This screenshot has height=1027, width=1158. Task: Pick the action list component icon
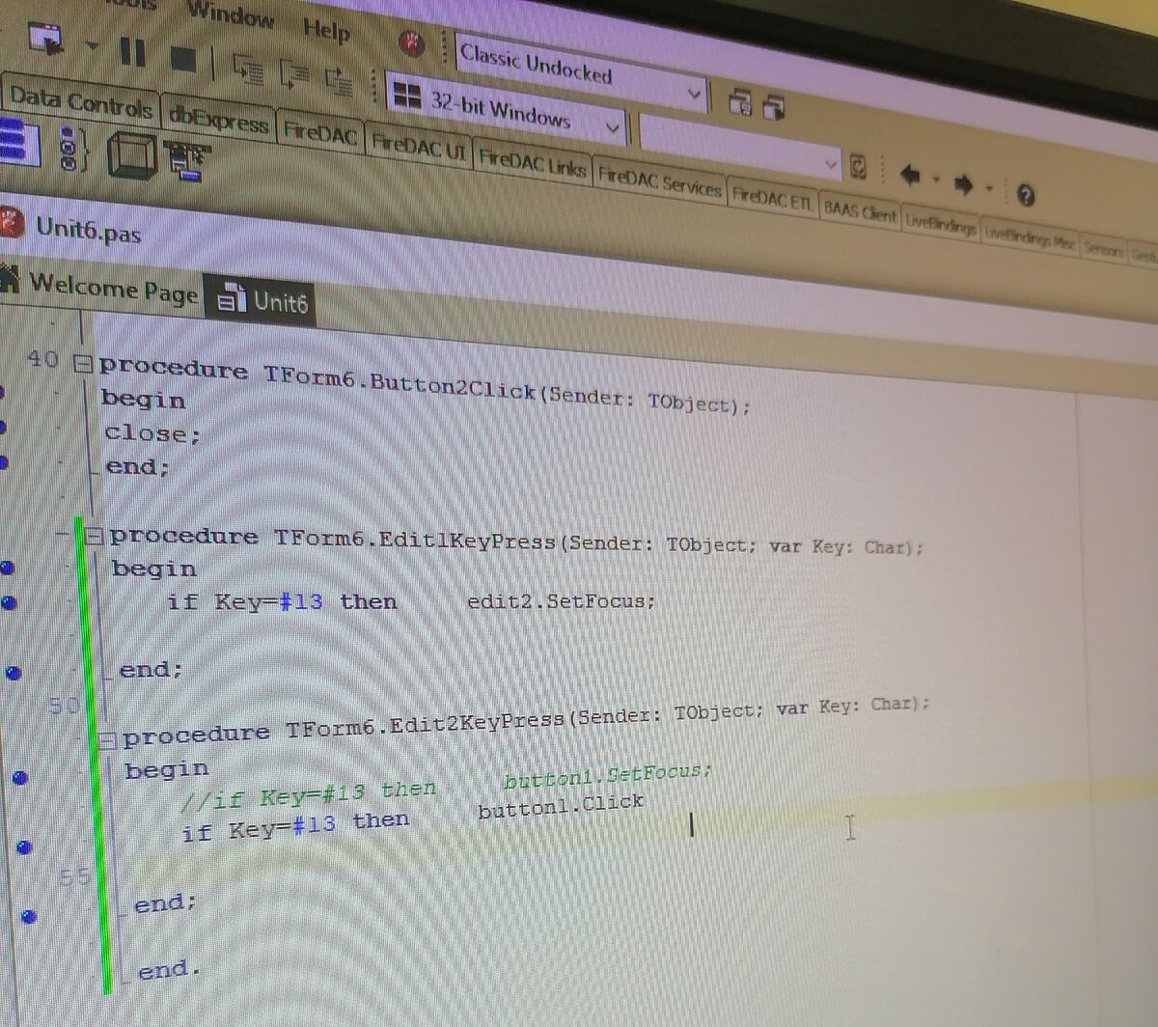click(187, 159)
